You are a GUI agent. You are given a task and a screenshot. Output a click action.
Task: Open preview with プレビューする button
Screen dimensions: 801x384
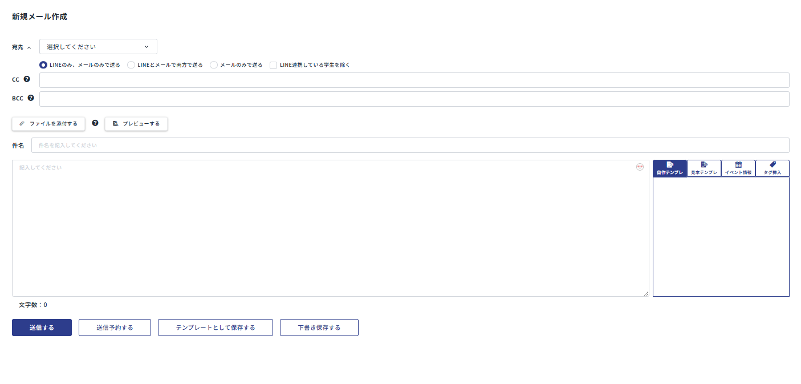tap(136, 124)
